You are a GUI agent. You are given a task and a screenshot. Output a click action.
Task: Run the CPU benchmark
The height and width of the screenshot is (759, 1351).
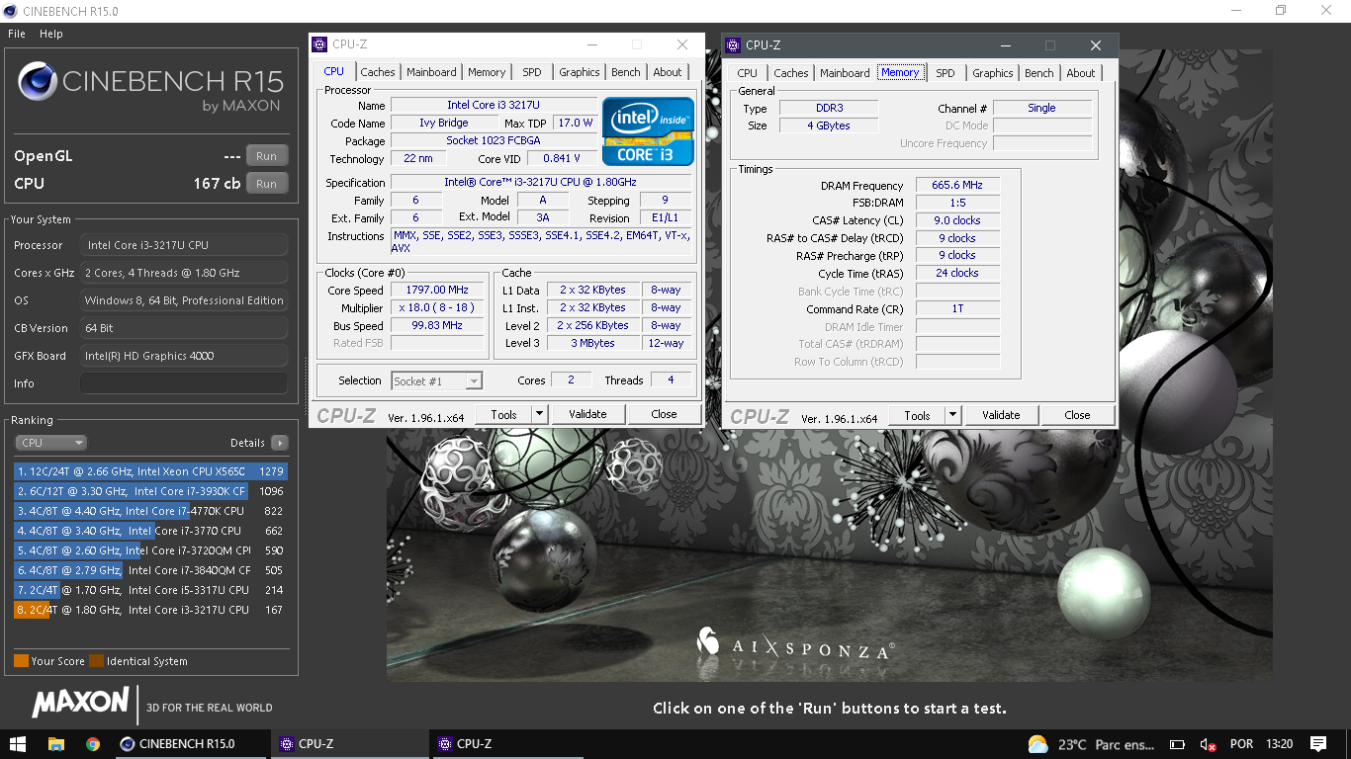click(x=266, y=184)
